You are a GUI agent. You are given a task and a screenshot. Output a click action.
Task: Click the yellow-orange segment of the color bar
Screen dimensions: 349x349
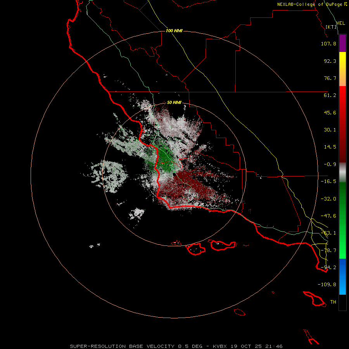click(342, 69)
